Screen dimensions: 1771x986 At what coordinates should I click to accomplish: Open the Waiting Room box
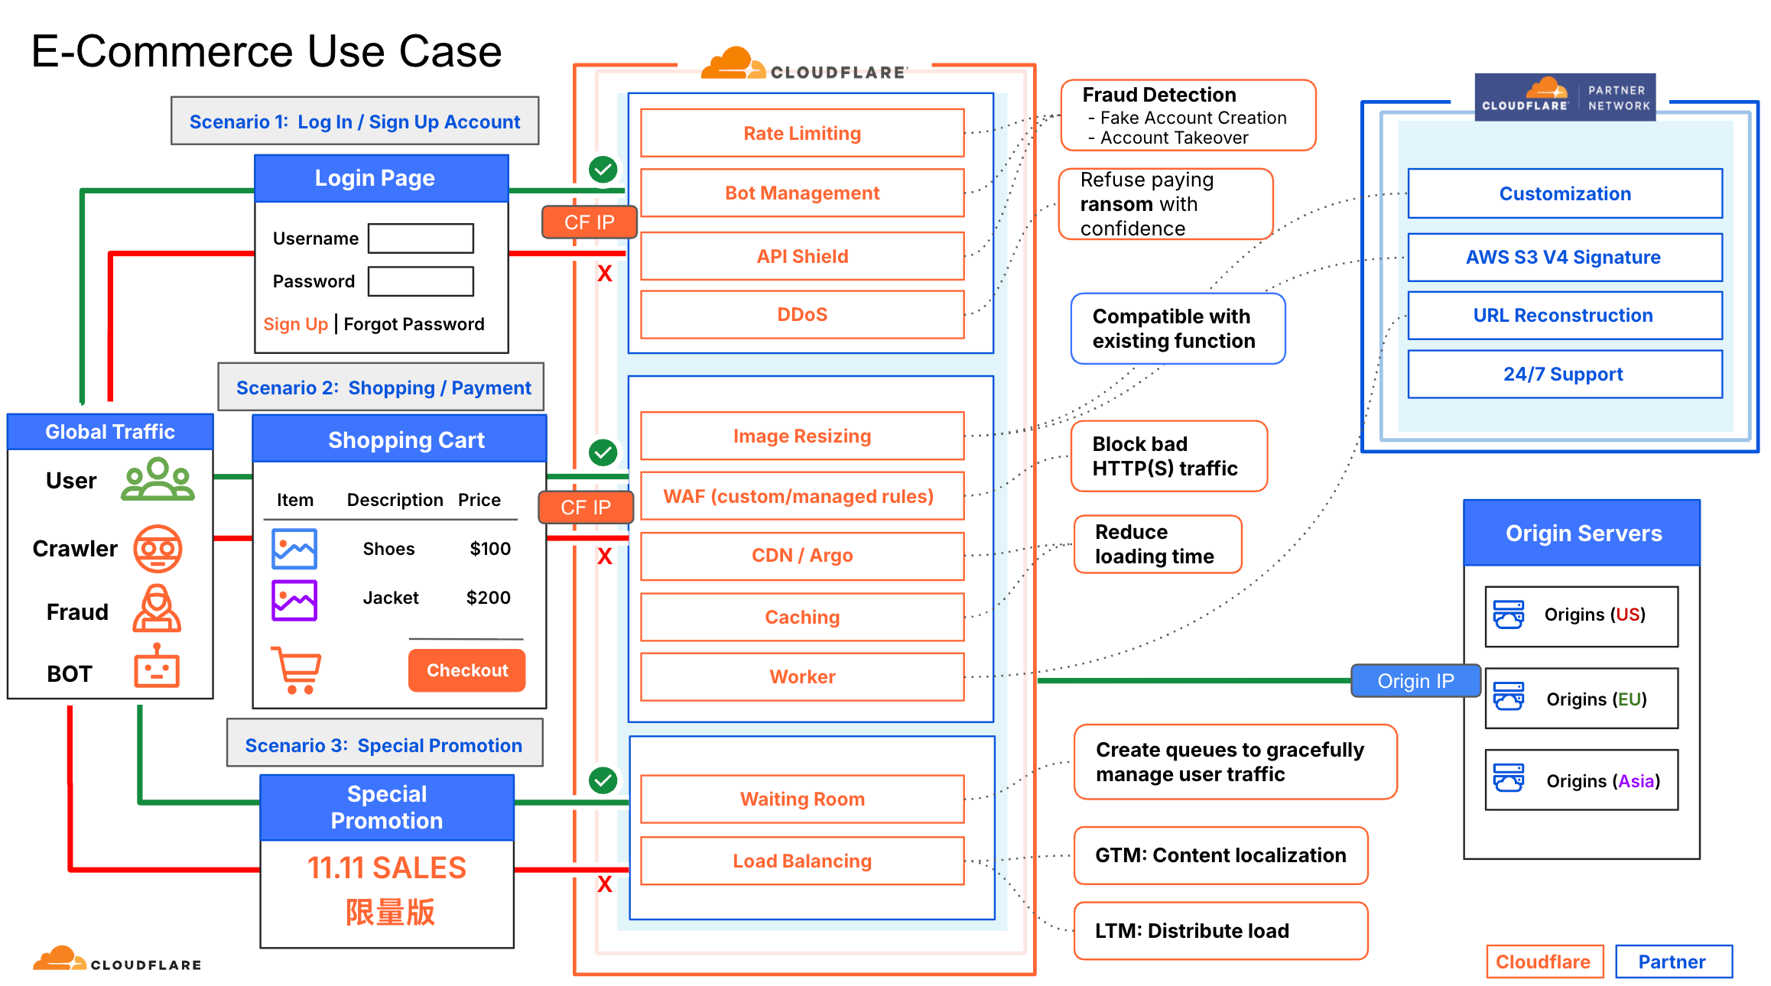click(x=802, y=799)
